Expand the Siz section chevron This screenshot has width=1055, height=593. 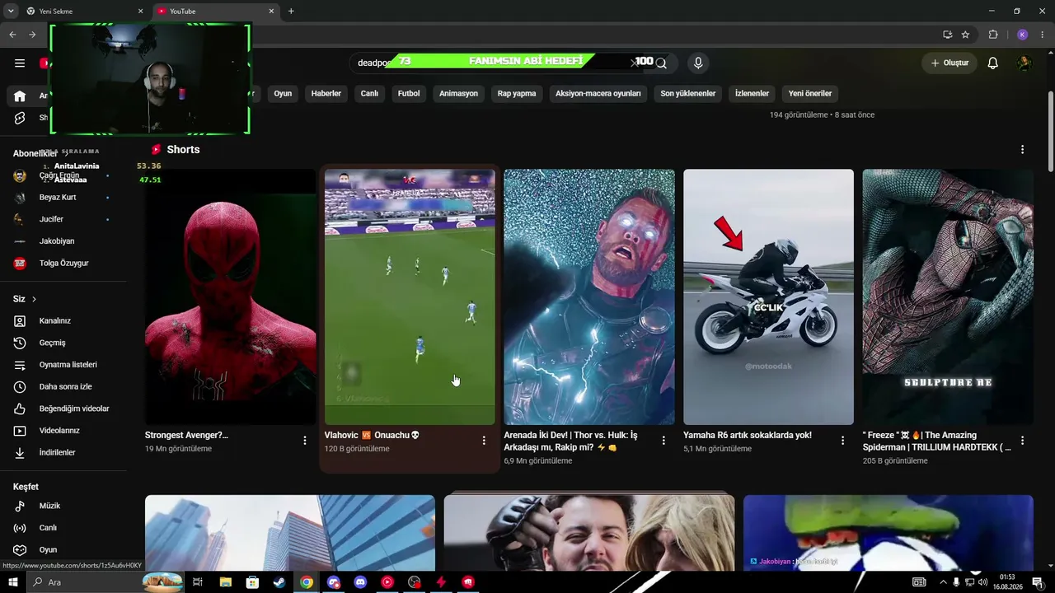click(x=34, y=299)
